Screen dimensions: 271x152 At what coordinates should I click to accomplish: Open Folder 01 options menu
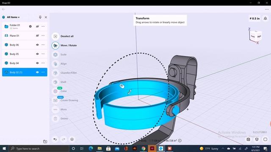43,26
